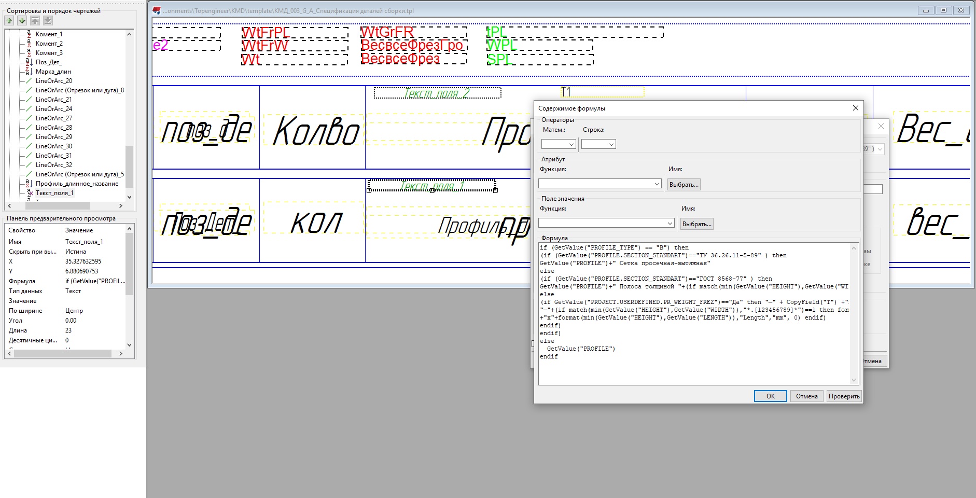
Task: Click Отмена in the formula dialog
Action: [x=806, y=396]
